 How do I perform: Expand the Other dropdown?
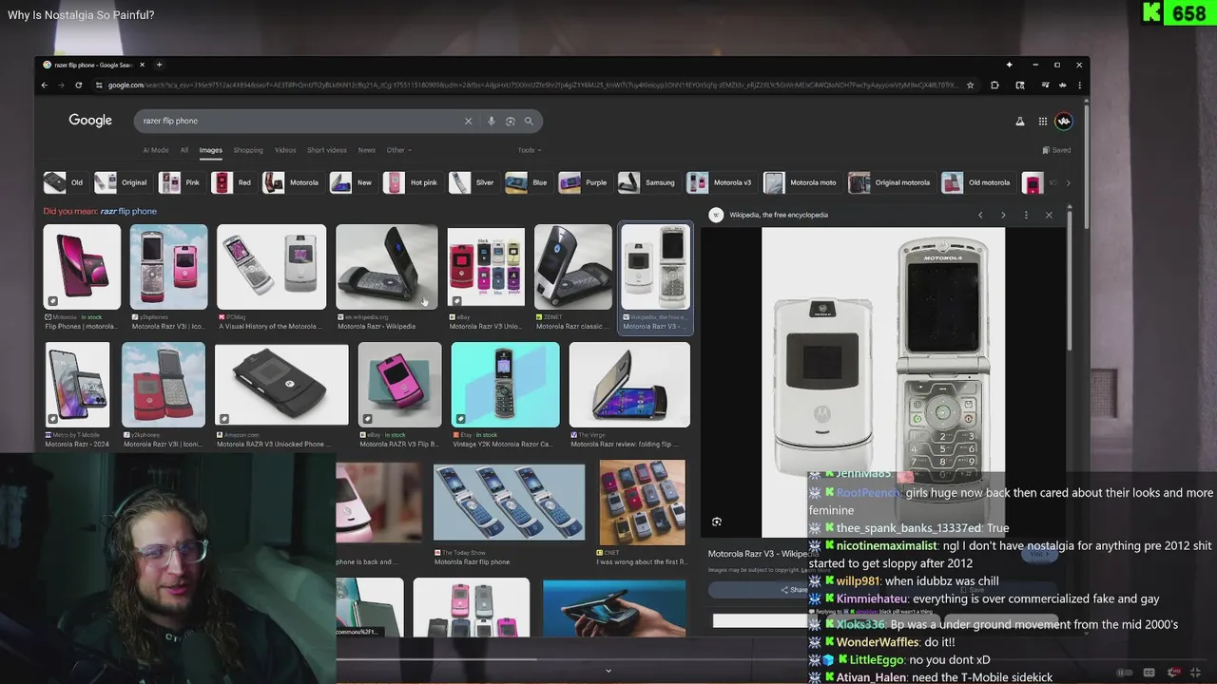[x=398, y=150]
